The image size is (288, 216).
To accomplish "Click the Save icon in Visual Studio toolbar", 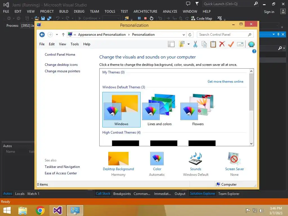I will 43,18.
